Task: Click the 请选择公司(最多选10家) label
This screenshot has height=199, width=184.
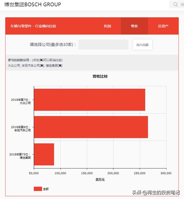Action: click(x=53, y=45)
